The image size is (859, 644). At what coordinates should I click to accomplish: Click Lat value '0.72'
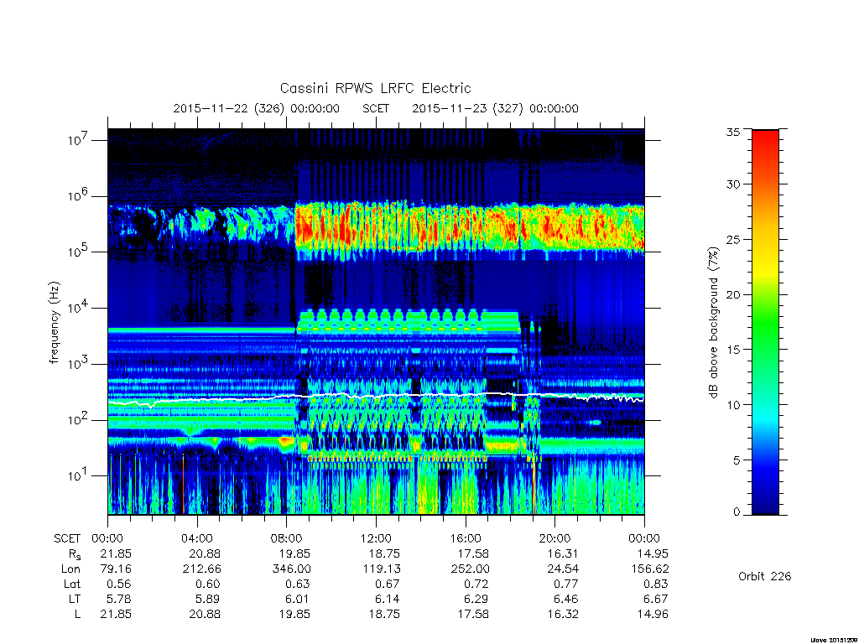coord(477,584)
